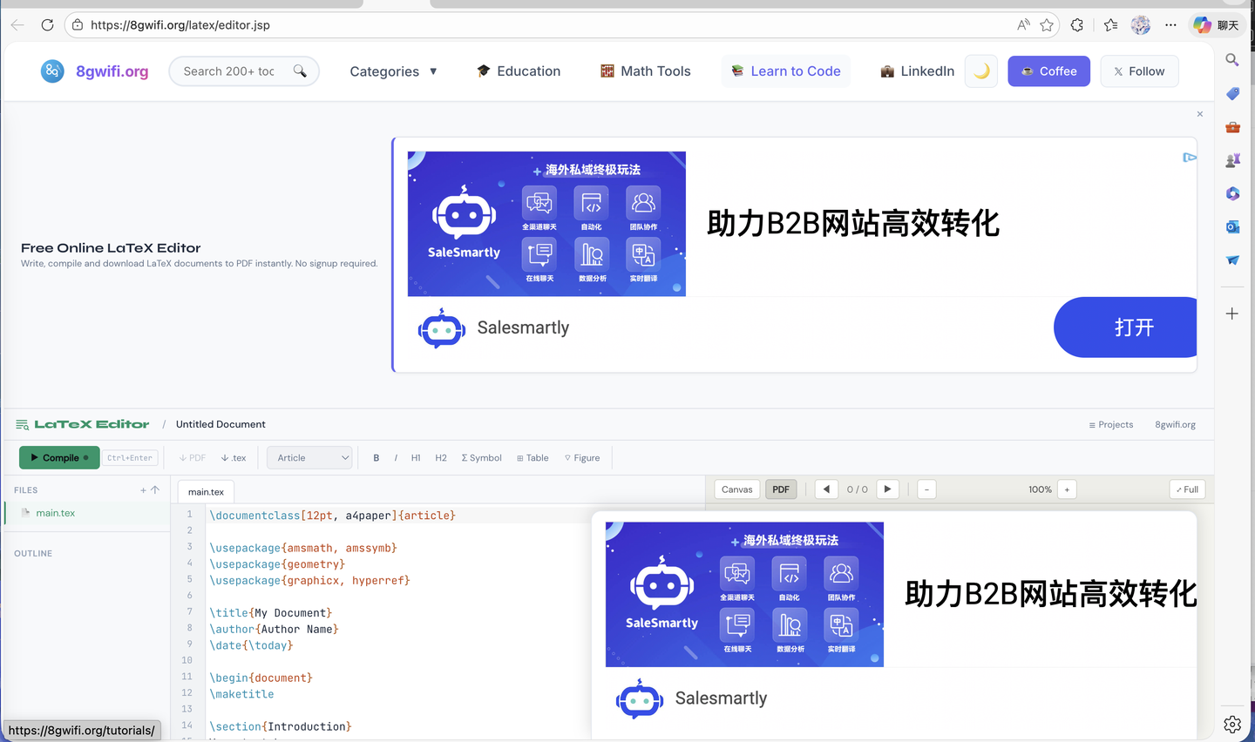Click the italic I formatting button
This screenshot has height=742, width=1255.
396,458
